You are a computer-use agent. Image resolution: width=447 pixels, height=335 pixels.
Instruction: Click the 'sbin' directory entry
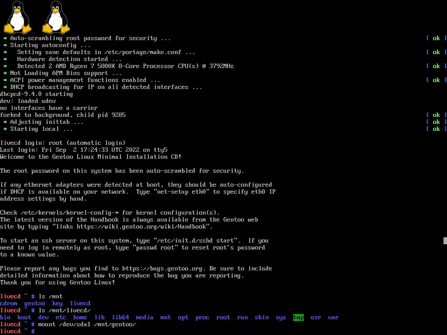click(262, 318)
